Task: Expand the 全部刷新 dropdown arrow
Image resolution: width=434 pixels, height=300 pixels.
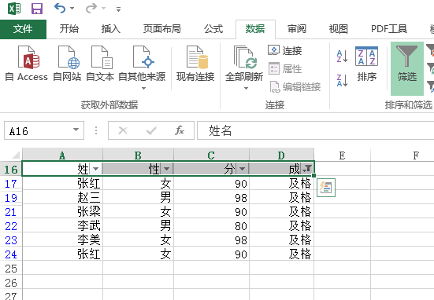Action: tap(246, 88)
